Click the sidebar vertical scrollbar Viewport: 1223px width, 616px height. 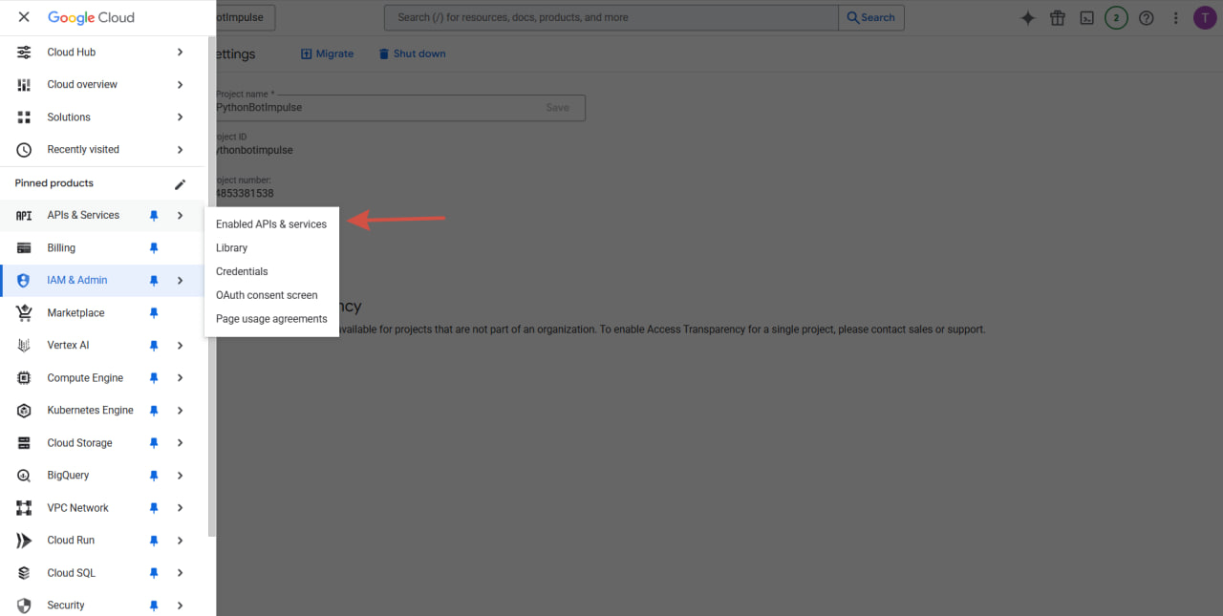coord(211,287)
